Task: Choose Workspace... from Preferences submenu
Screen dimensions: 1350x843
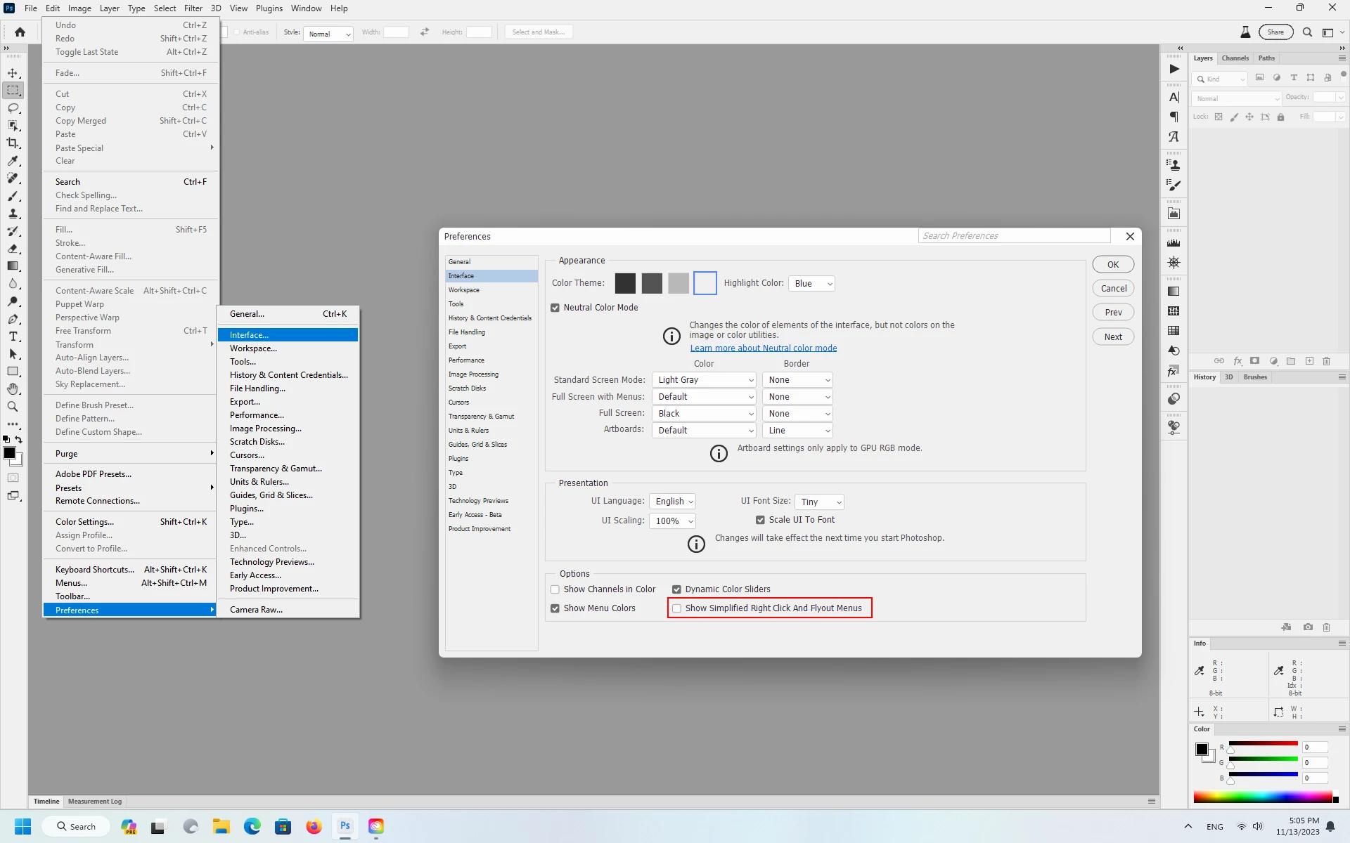Action: [253, 348]
